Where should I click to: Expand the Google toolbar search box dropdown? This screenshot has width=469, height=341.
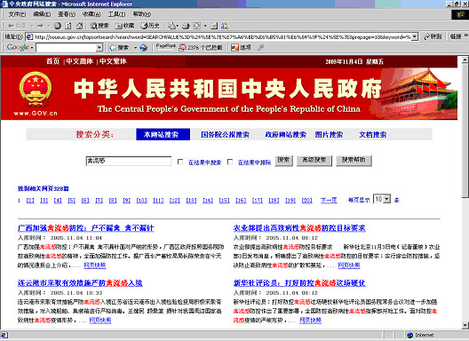[x=99, y=48]
